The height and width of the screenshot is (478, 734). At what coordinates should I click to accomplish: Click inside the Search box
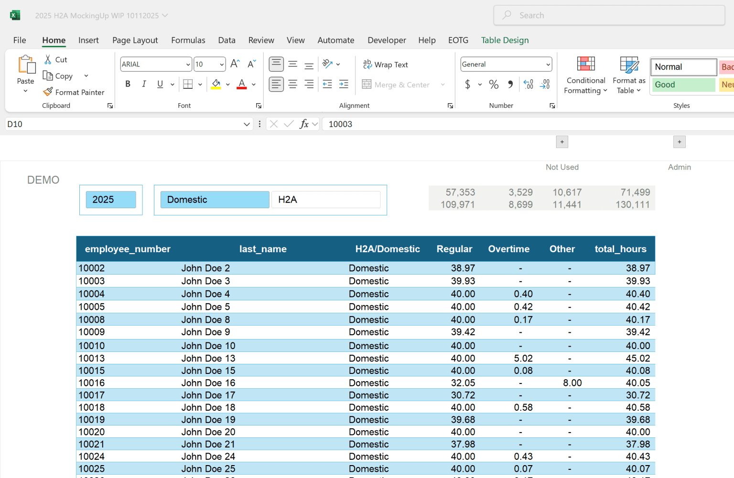(x=609, y=15)
